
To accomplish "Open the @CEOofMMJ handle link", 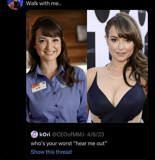I will pos(68,134).
